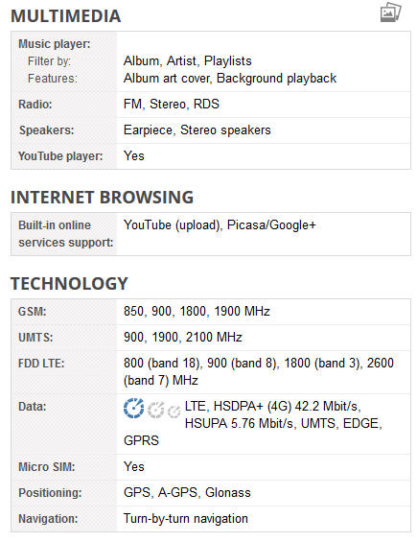Click the Micro SIM label
417x542 pixels.
click(47, 467)
